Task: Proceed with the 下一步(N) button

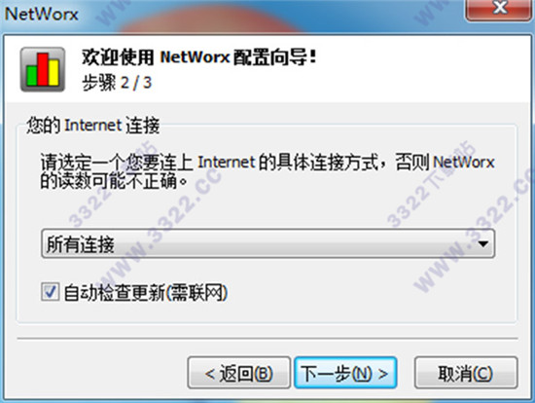Action: point(345,373)
